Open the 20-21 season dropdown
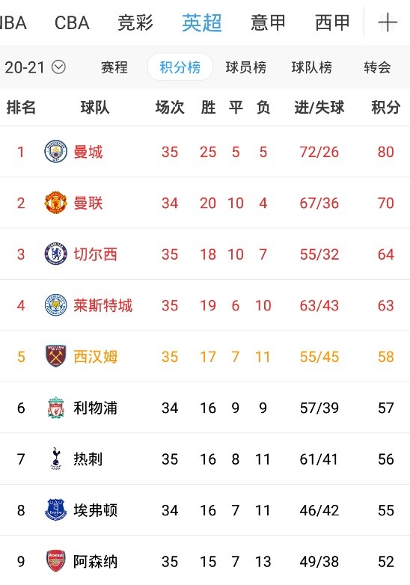This screenshot has height=585, width=410. click(x=35, y=67)
